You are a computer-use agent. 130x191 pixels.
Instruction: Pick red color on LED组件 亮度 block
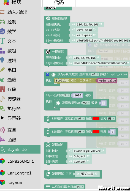coord(96,132)
